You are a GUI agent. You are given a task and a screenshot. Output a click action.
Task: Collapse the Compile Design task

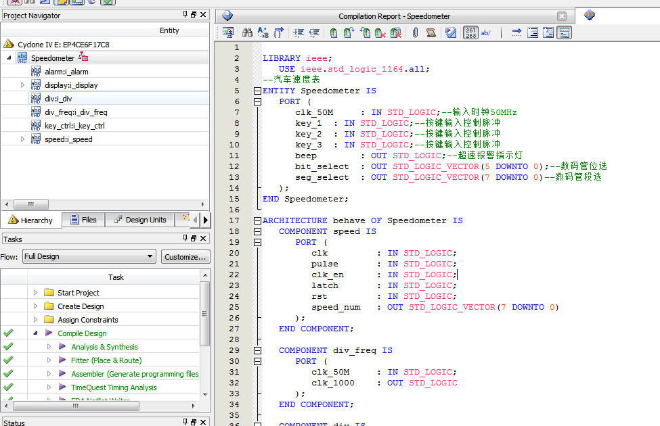point(35,333)
